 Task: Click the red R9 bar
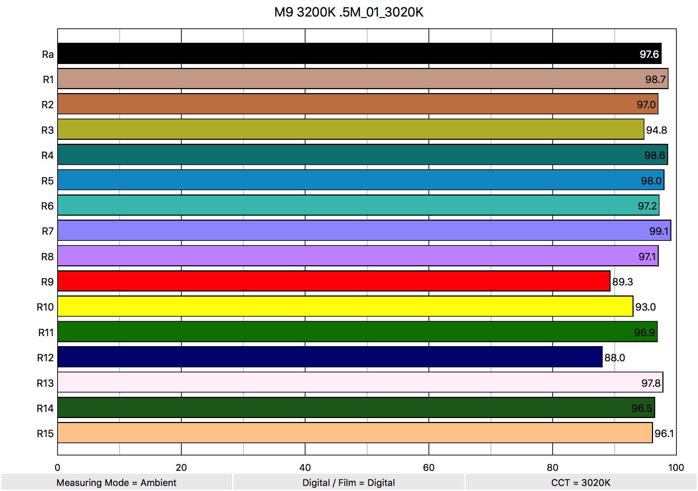coord(334,281)
